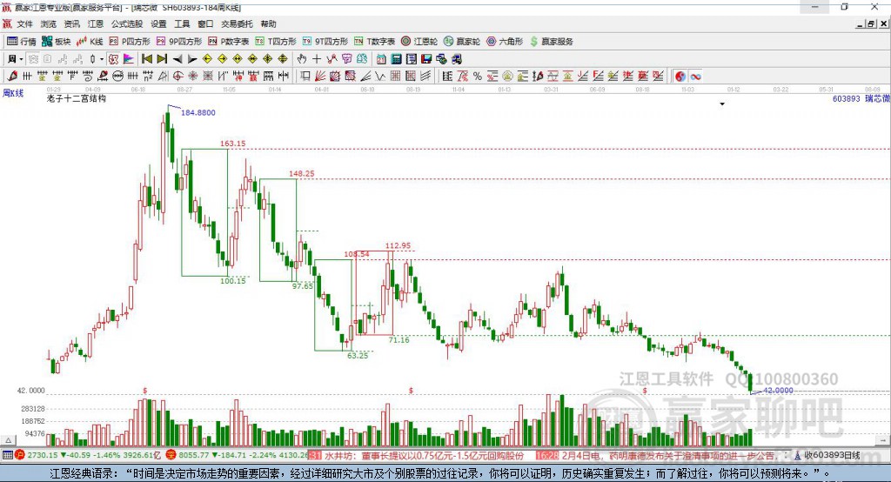
Task: Open the 行情 quotes view
Action: 22,41
